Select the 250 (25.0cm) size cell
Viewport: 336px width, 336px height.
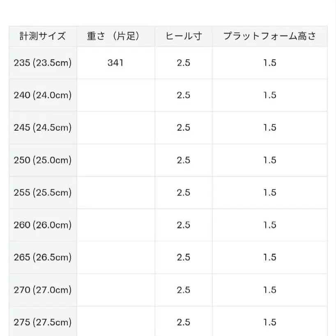click(x=43, y=160)
